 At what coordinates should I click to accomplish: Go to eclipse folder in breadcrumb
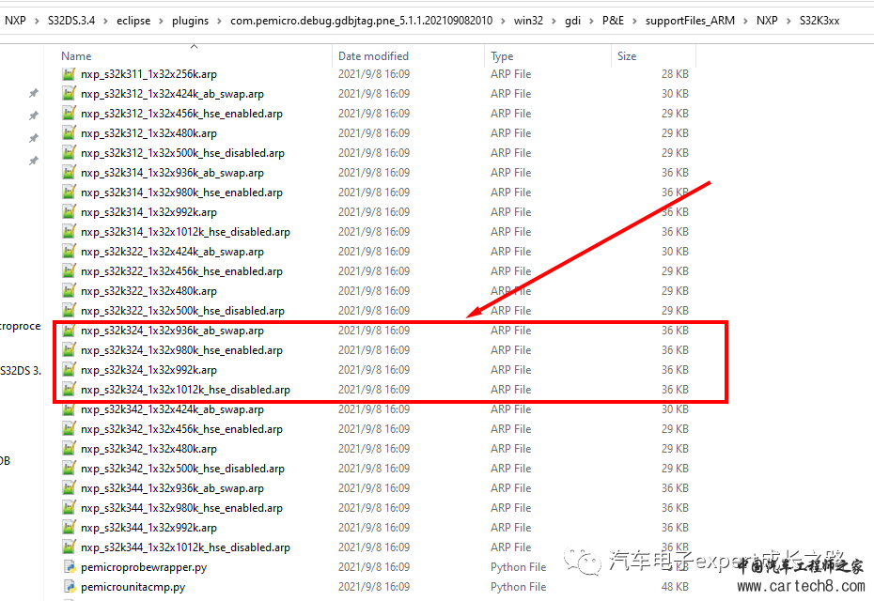point(133,21)
